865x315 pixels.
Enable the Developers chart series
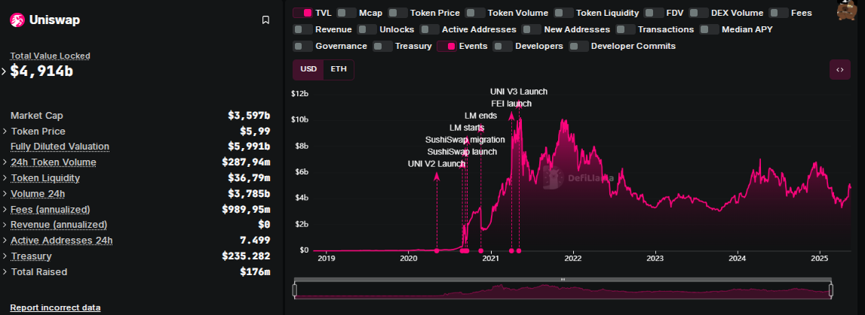[502, 46]
